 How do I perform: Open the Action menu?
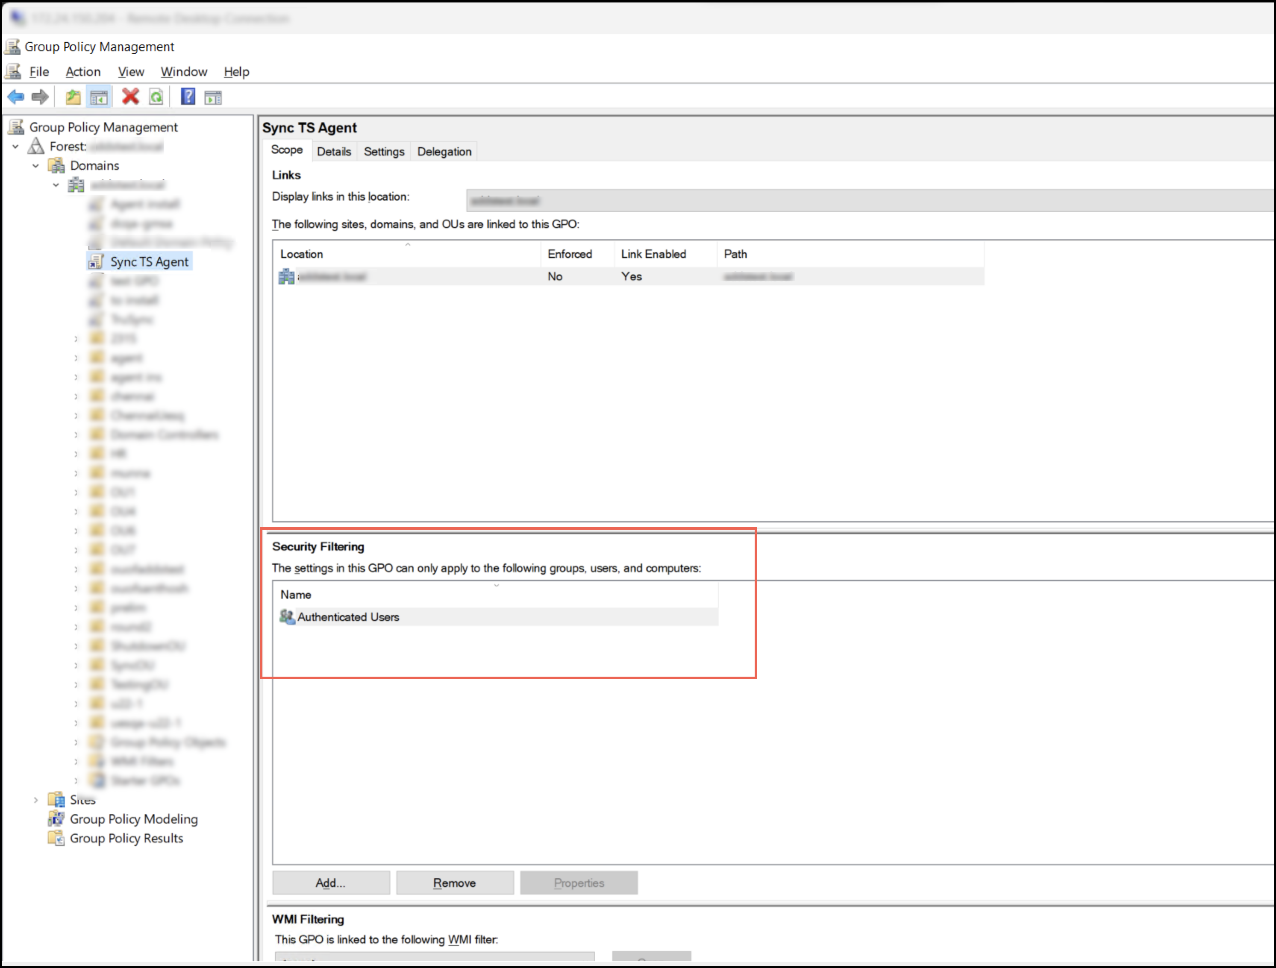83,71
